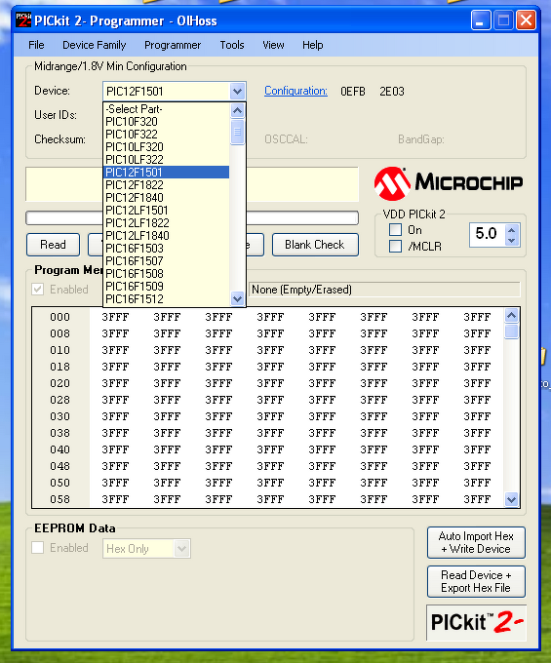551x663 pixels.
Task: Minimize the PICkit 2 window
Action: (481, 19)
